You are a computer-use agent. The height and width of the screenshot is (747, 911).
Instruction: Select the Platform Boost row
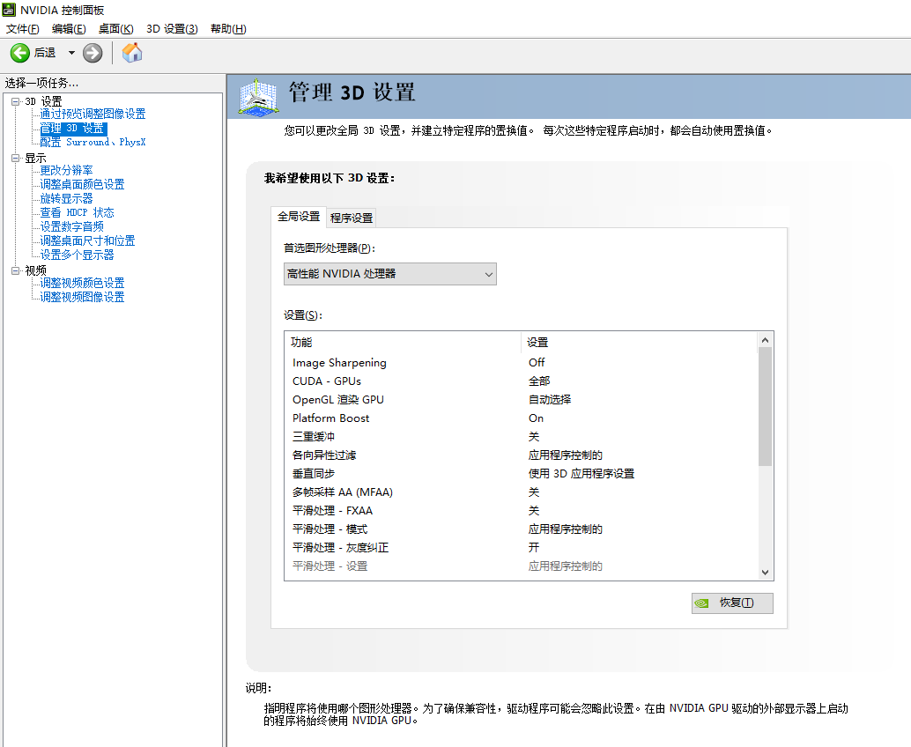[522, 418]
